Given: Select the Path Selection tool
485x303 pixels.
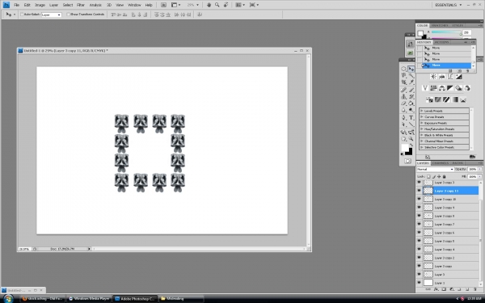Looking at the screenshot, I should coord(404,124).
